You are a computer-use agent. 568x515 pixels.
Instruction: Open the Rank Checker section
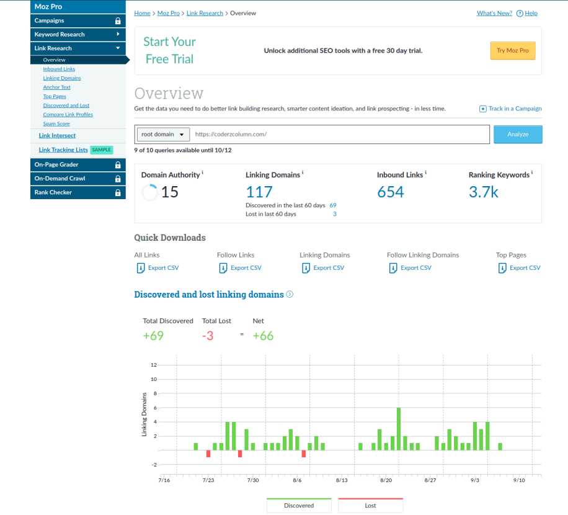click(78, 192)
